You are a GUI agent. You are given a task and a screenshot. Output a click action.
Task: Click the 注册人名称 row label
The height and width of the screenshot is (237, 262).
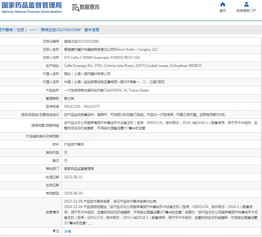[51, 50]
